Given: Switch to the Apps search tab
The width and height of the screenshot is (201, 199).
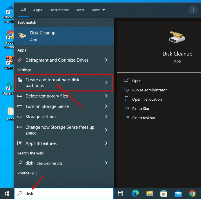Looking at the screenshot, I should (x=37, y=10).
